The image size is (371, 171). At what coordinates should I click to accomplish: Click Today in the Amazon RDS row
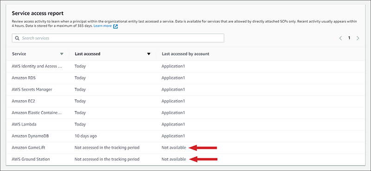(x=80, y=78)
